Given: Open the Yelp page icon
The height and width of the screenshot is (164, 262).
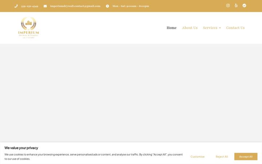Looking at the screenshot, I should click(x=236, y=5).
